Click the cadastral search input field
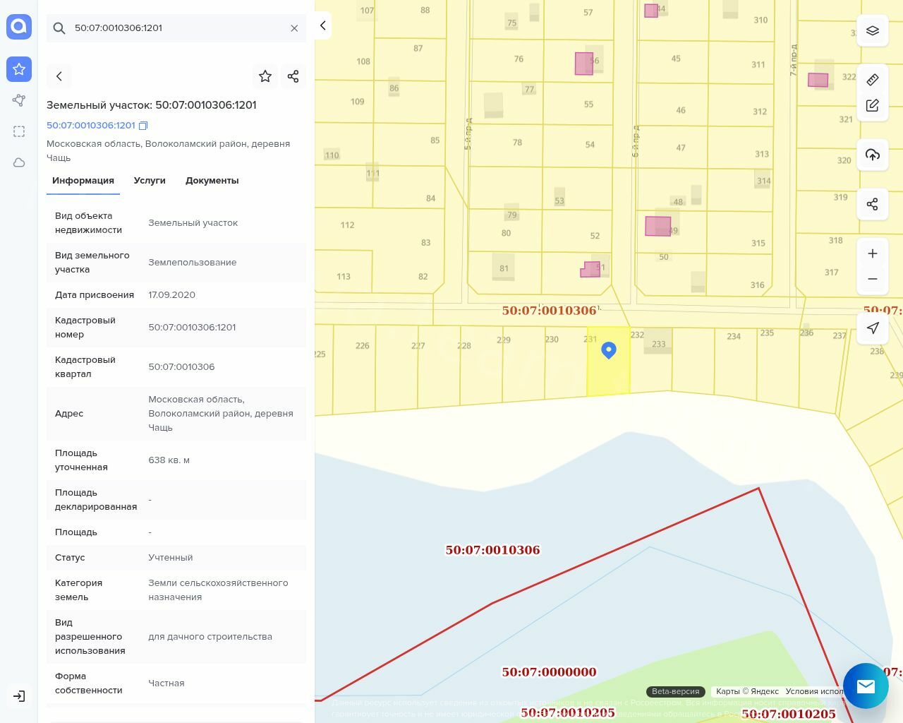This screenshot has width=903, height=723. tap(176, 28)
